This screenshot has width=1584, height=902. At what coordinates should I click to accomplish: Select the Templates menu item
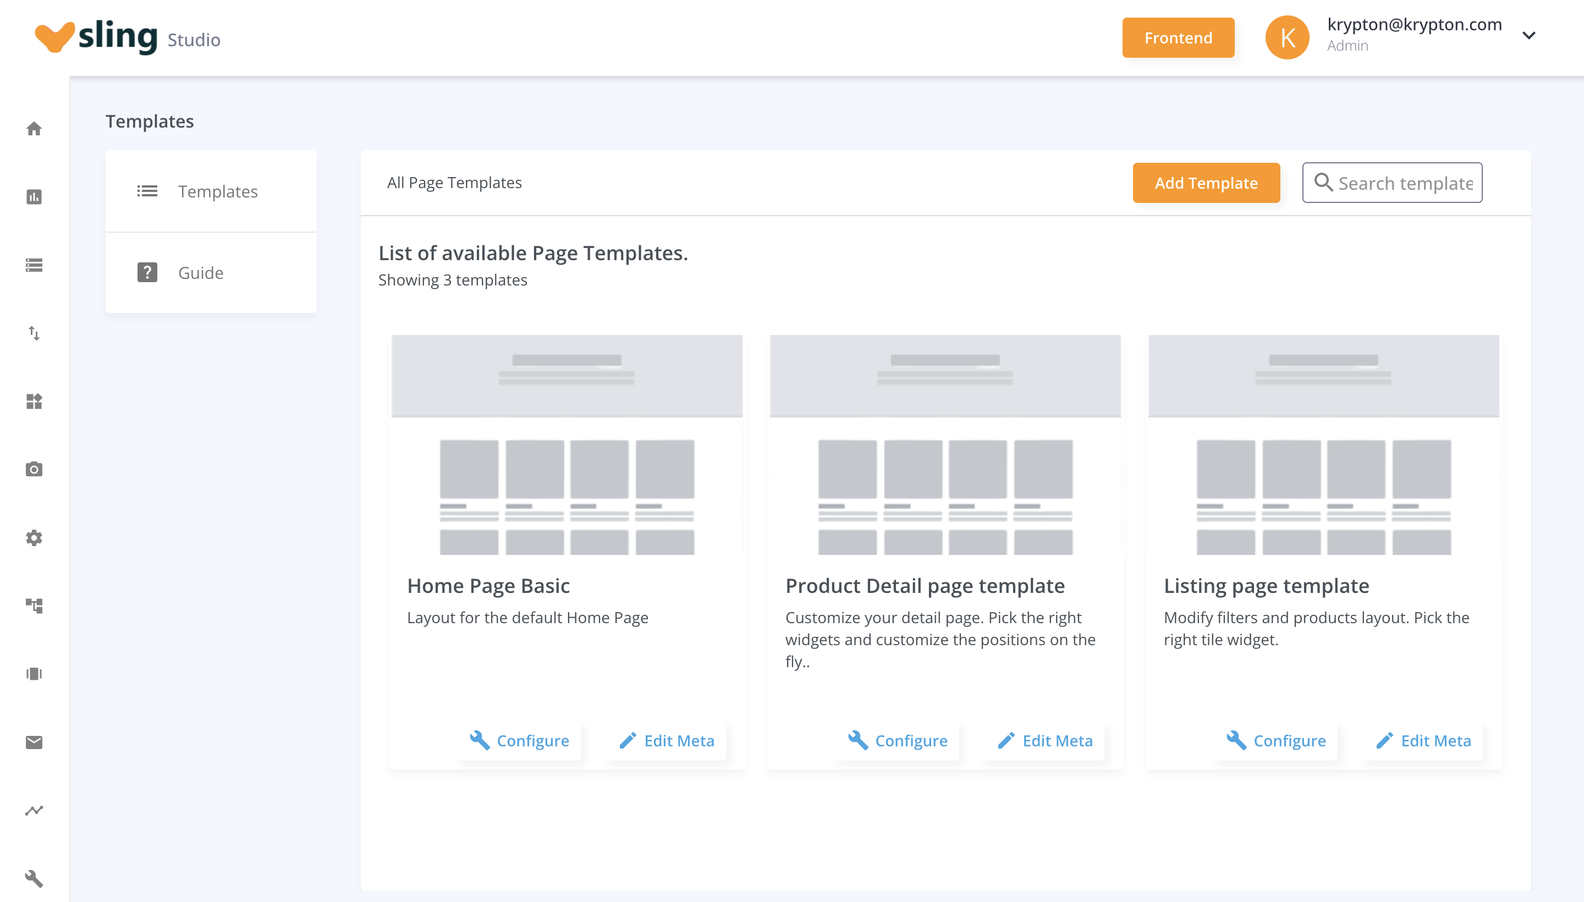[x=211, y=191]
